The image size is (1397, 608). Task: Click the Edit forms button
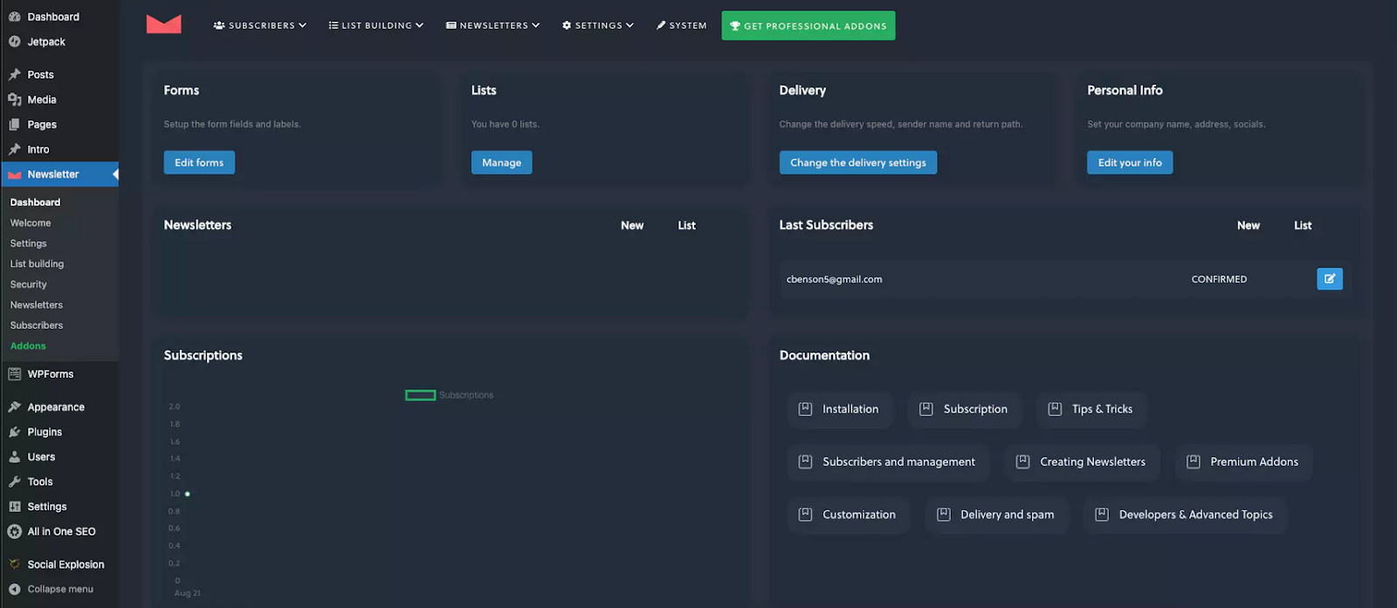199,162
